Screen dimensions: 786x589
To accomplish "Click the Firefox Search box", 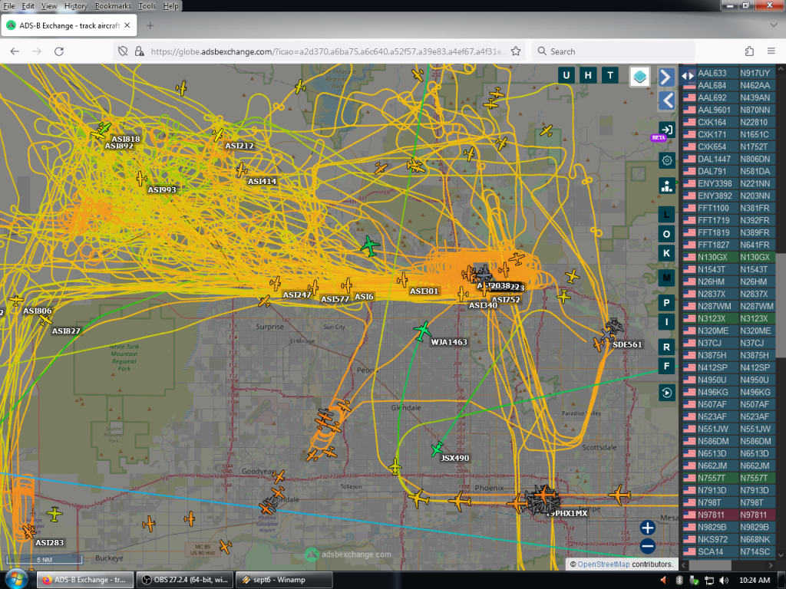I will (x=613, y=51).
